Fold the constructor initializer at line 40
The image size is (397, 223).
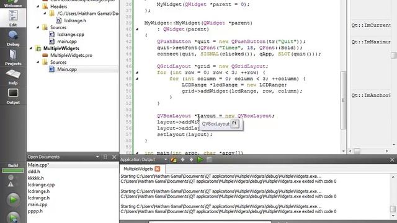(136, 29)
